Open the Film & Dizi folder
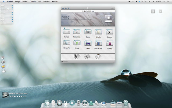This screenshot has height=108, width=172. coord(98,43)
